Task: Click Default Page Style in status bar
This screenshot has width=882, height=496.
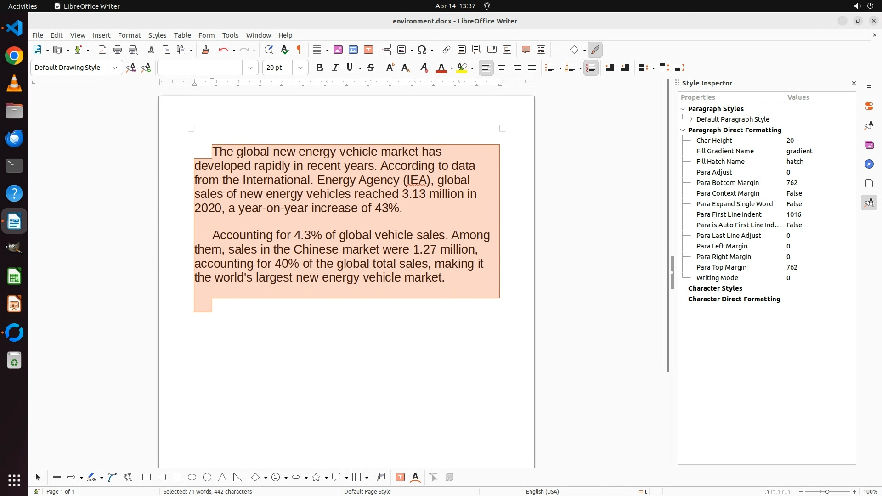Action: tap(367, 491)
